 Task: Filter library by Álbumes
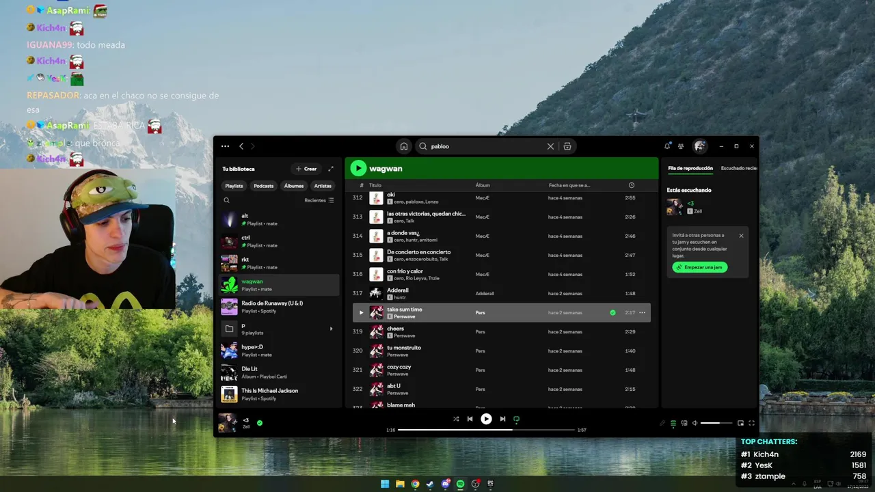pos(294,186)
